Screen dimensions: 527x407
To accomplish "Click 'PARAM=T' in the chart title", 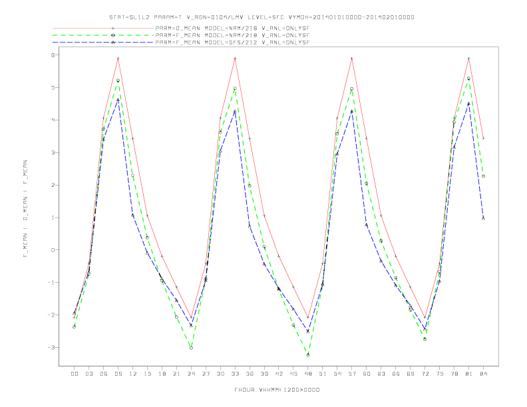I will (170, 17).
